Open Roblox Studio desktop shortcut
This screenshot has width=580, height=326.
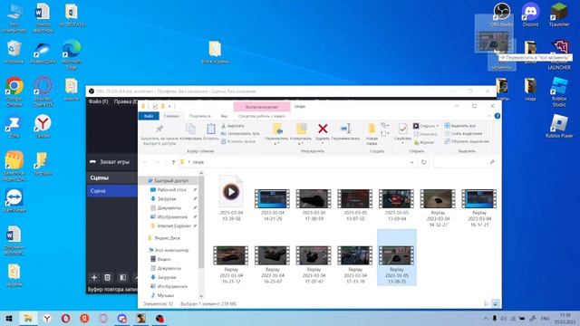click(559, 91)
